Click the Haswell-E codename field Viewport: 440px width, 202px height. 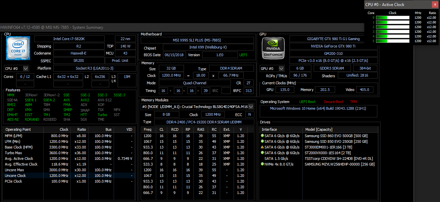79,54
